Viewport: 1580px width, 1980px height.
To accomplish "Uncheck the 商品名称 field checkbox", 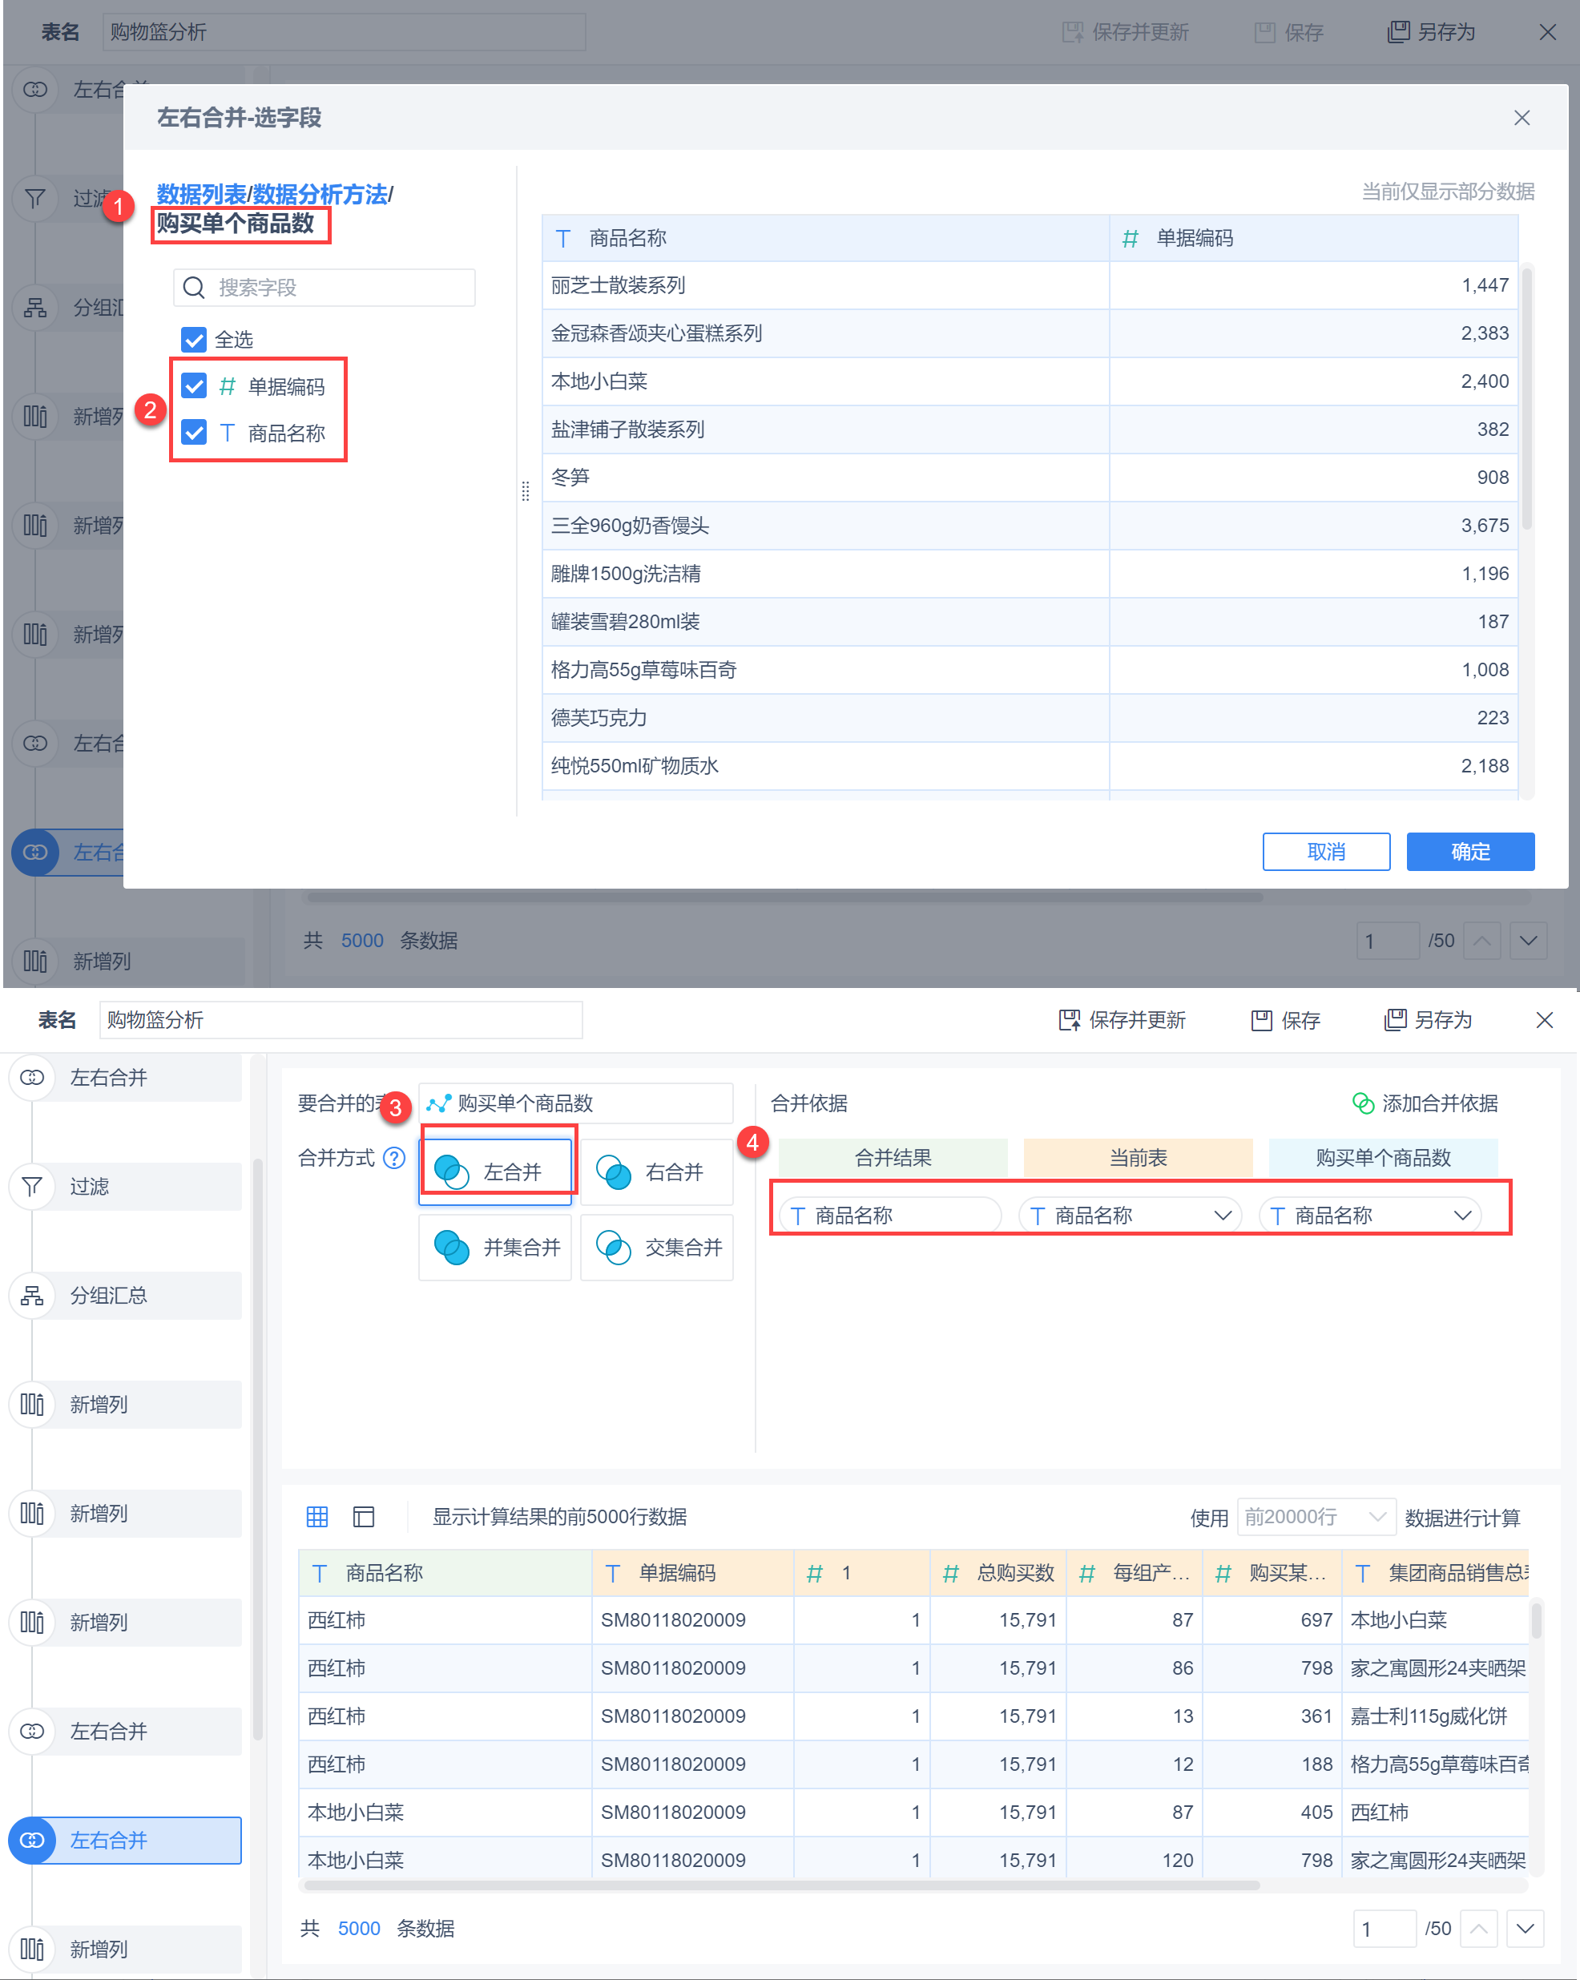I will click(x=194, y=433).
